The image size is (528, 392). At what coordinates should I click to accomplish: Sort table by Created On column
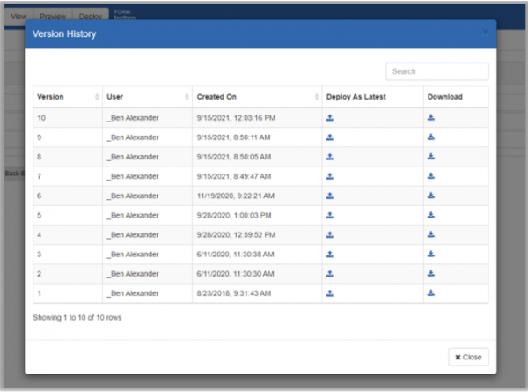coord(257,97)
